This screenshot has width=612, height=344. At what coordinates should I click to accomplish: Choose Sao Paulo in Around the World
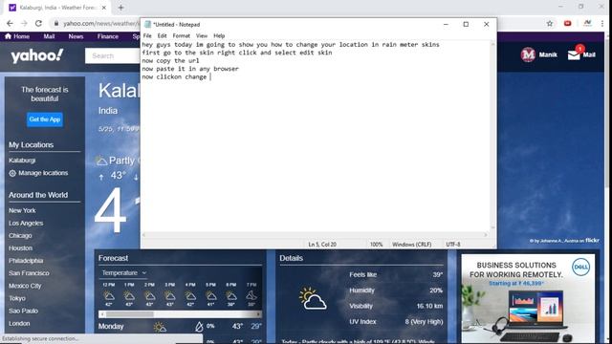(x=23, y=311)
